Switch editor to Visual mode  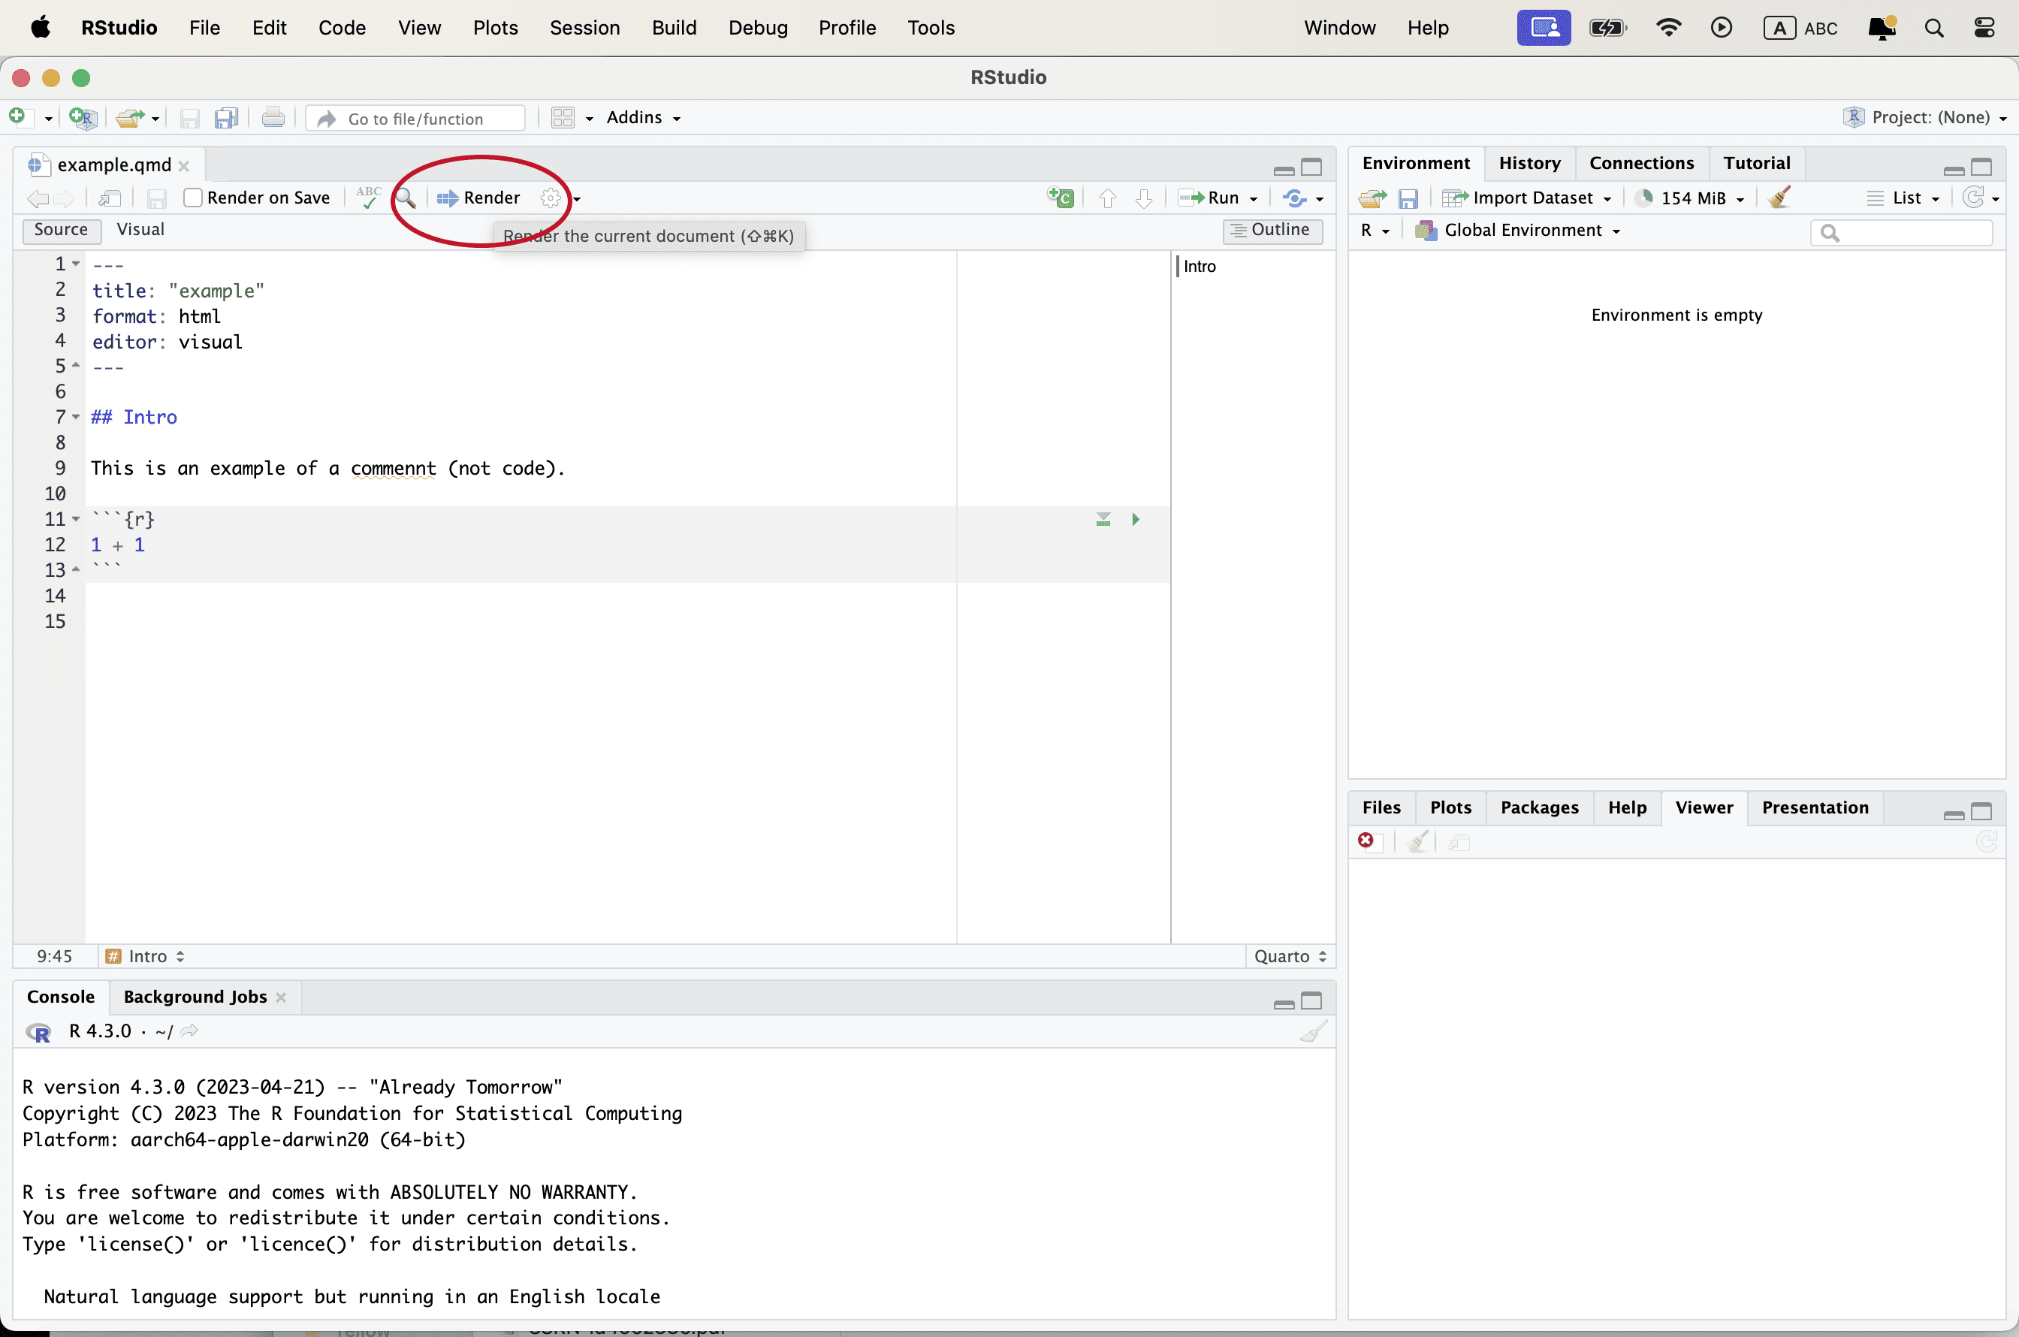click(x=140, y=229)
